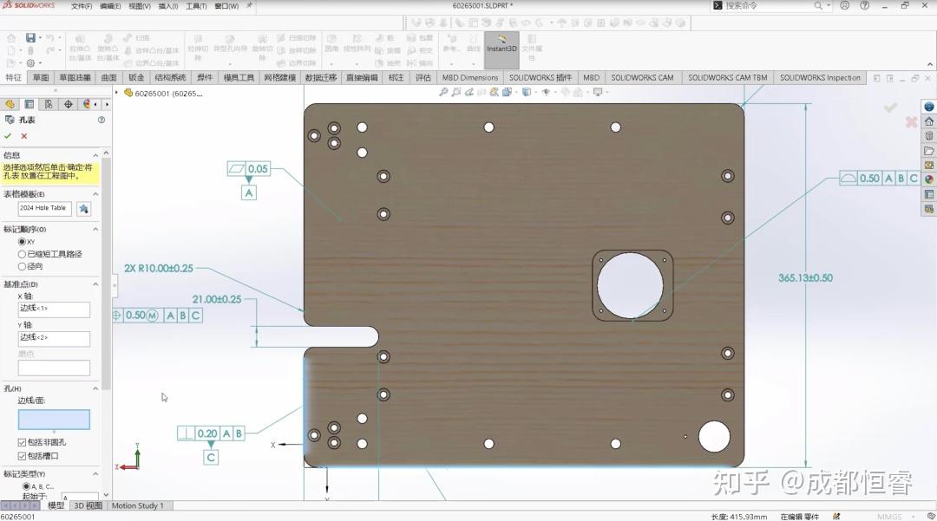Image resolution: width=937 pixels, height=521 pixels.
Task: Confirm the hole table with green checkmark
Action: coord(8,136)
